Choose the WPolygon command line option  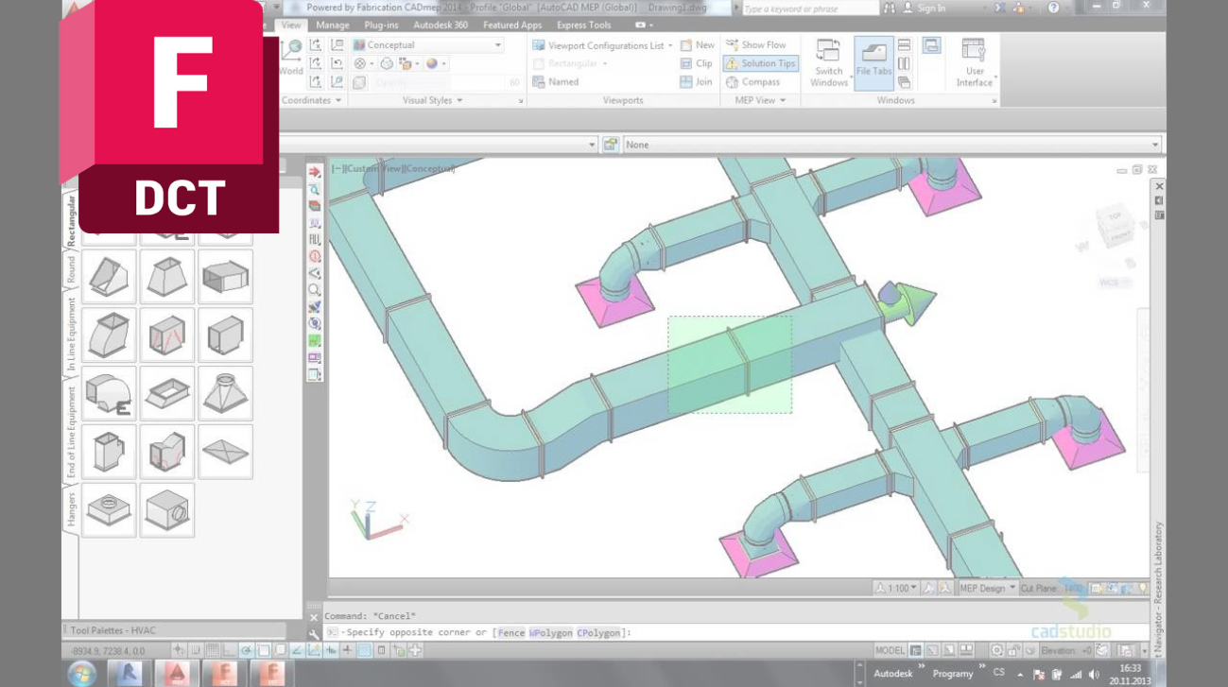coord(549,633)
